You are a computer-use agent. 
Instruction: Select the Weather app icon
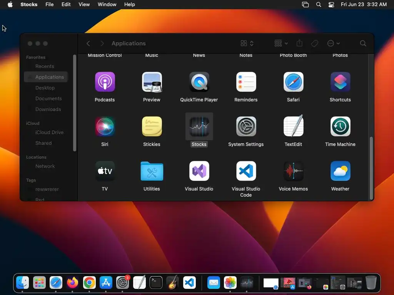coord(340,171)
